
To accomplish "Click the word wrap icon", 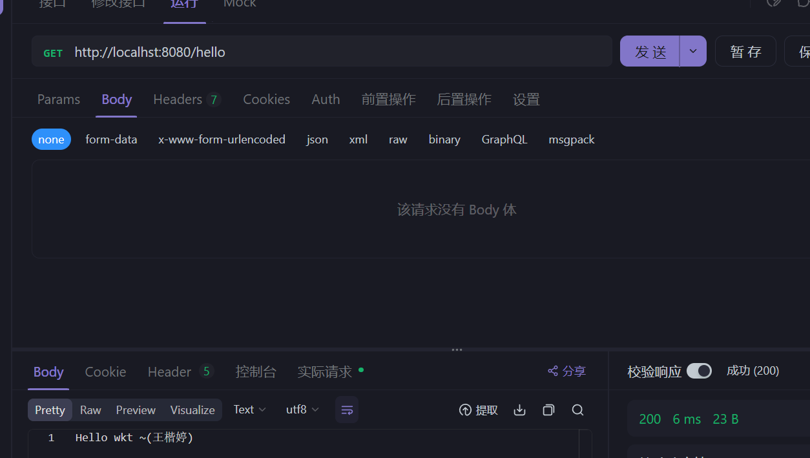I will 347,410.
